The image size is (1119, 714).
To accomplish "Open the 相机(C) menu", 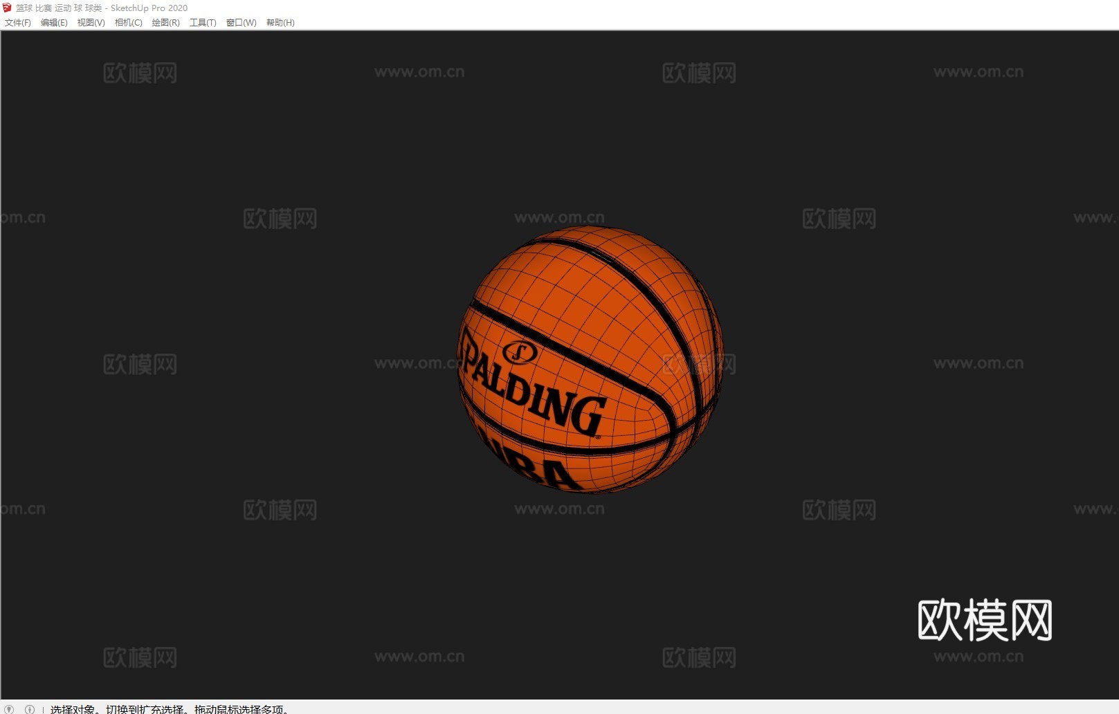I will tap(129, 23).
